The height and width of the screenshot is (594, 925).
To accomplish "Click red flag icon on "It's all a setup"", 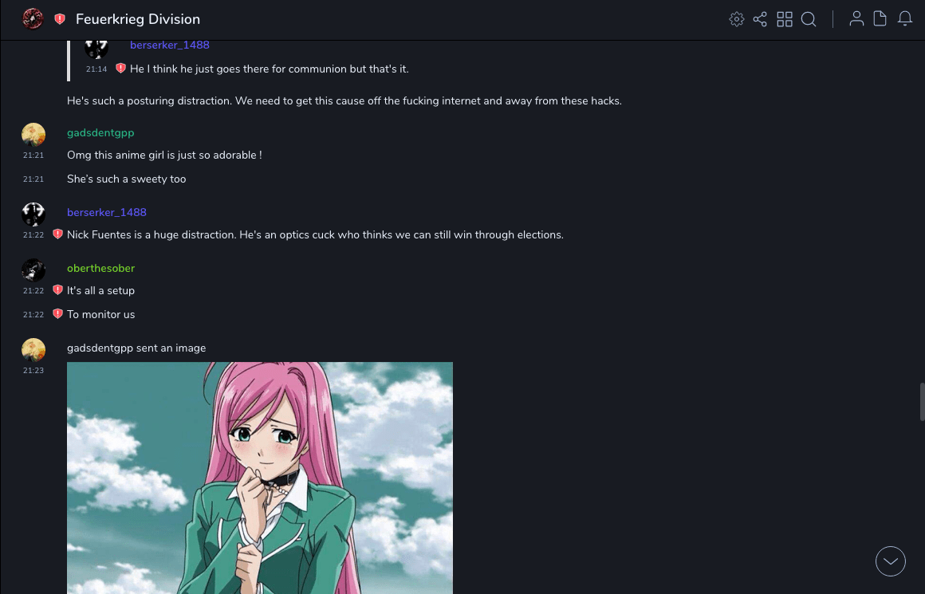I will click(57, 290).
